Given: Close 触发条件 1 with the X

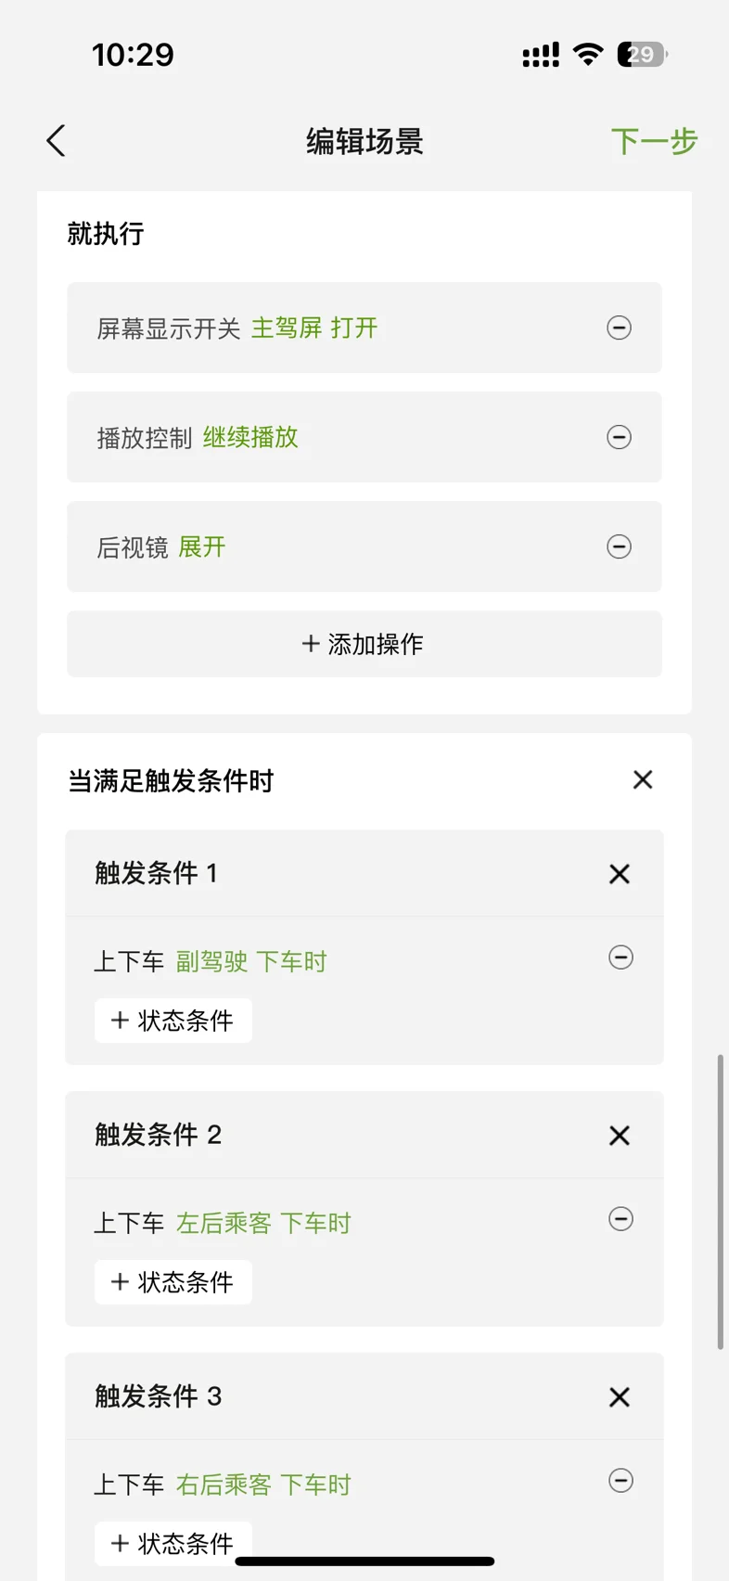Looking at the screenshot, I should pos(620,874).
